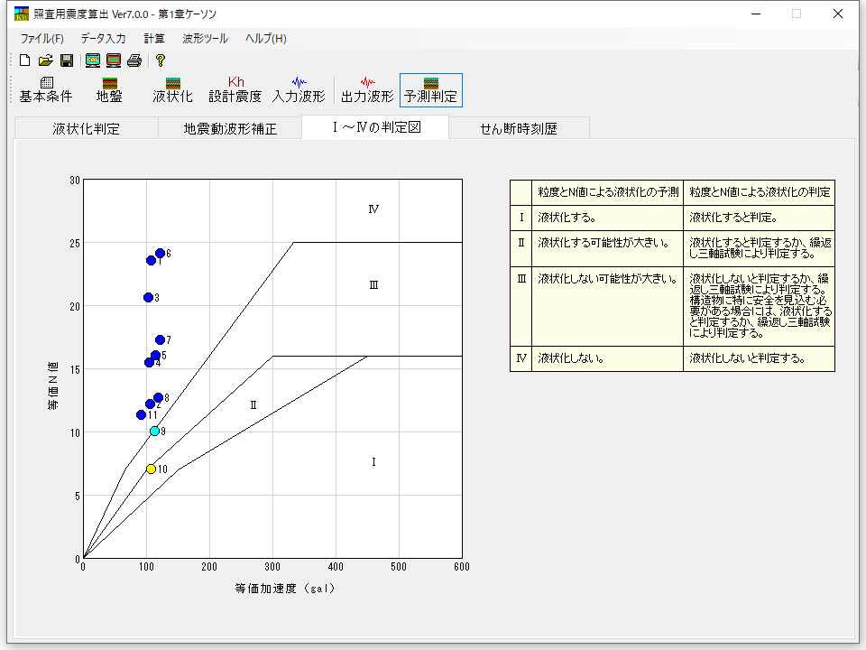The image size is (866, 650).
Task: Open the 出力波形 toolbar button
Action: tap(367, 90)
